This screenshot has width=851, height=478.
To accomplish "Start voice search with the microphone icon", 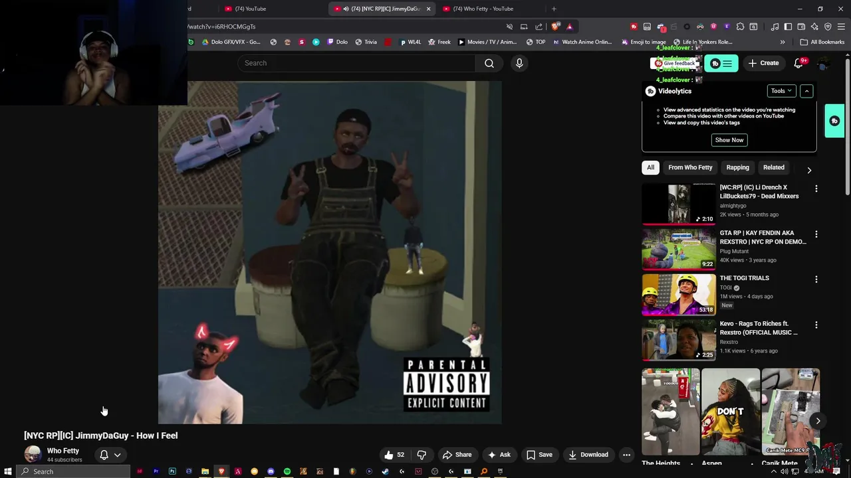I will point(519,63).
